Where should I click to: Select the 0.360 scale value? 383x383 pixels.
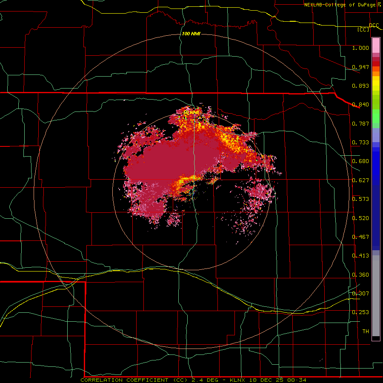[x=360, y=275]
